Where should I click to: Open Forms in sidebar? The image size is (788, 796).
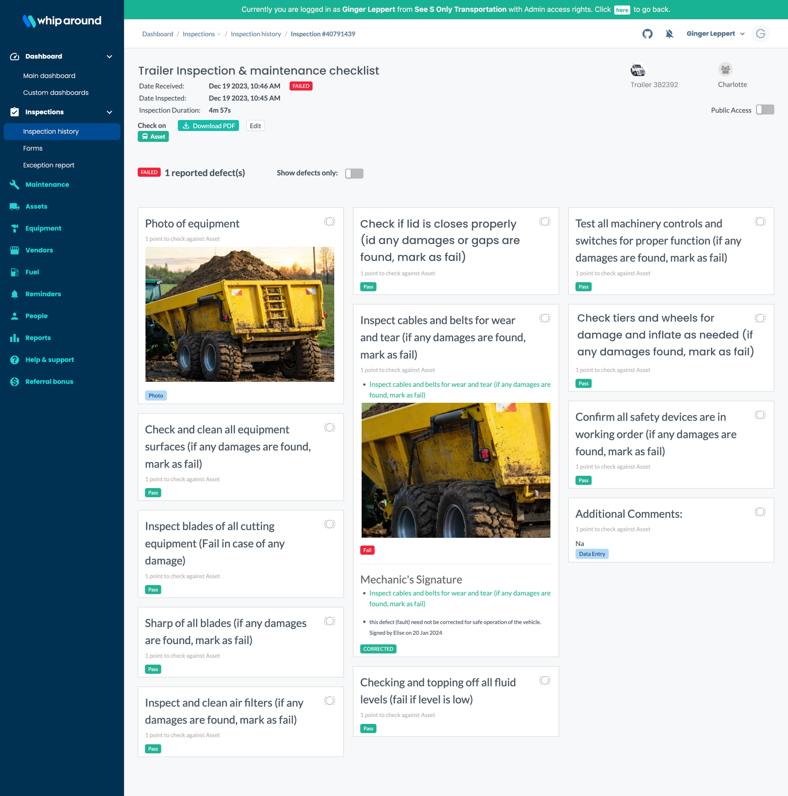click(x=33, y=148)
